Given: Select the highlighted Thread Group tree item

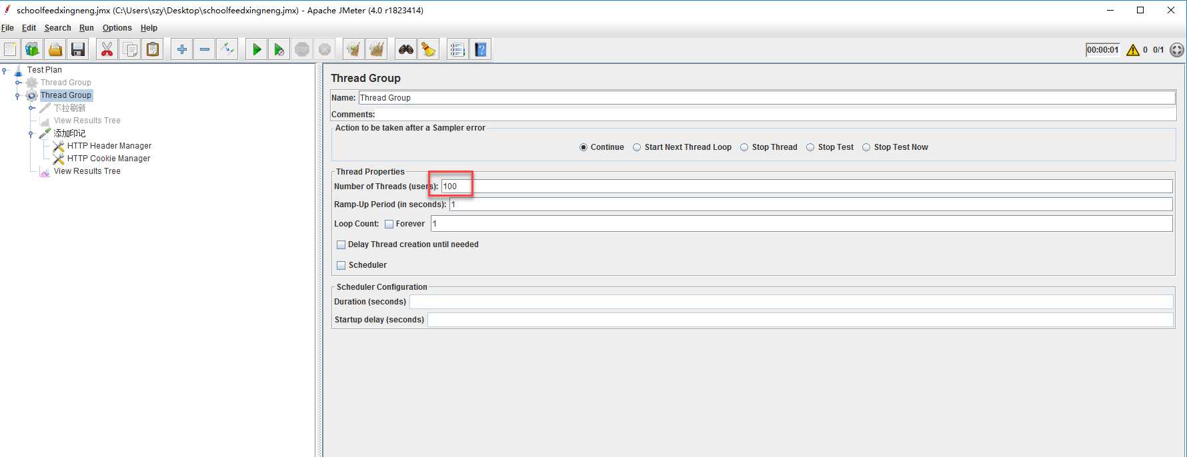Looking at the screenshot, I should (x=66, y=95).
